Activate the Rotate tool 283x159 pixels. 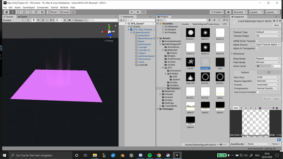tap(18, 12)
